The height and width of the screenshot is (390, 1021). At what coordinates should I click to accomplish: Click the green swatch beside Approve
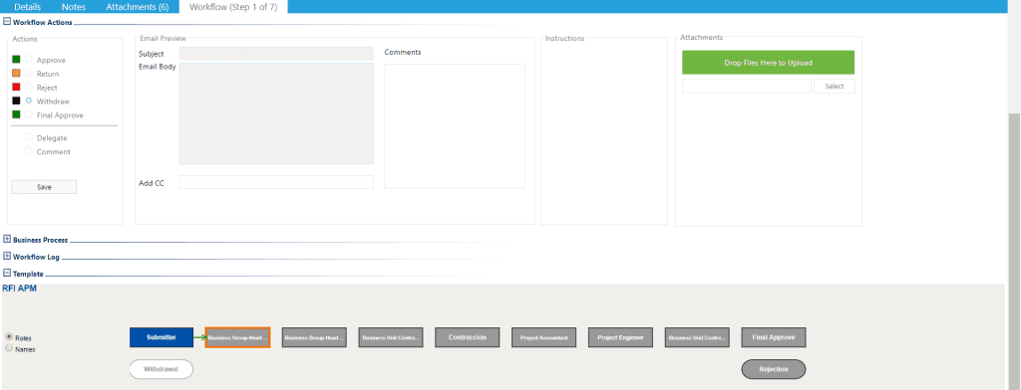tap(16, 59)
